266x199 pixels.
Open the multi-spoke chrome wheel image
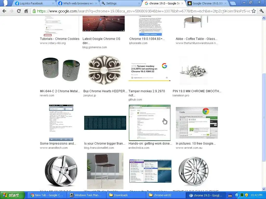(x=193, y=171)
